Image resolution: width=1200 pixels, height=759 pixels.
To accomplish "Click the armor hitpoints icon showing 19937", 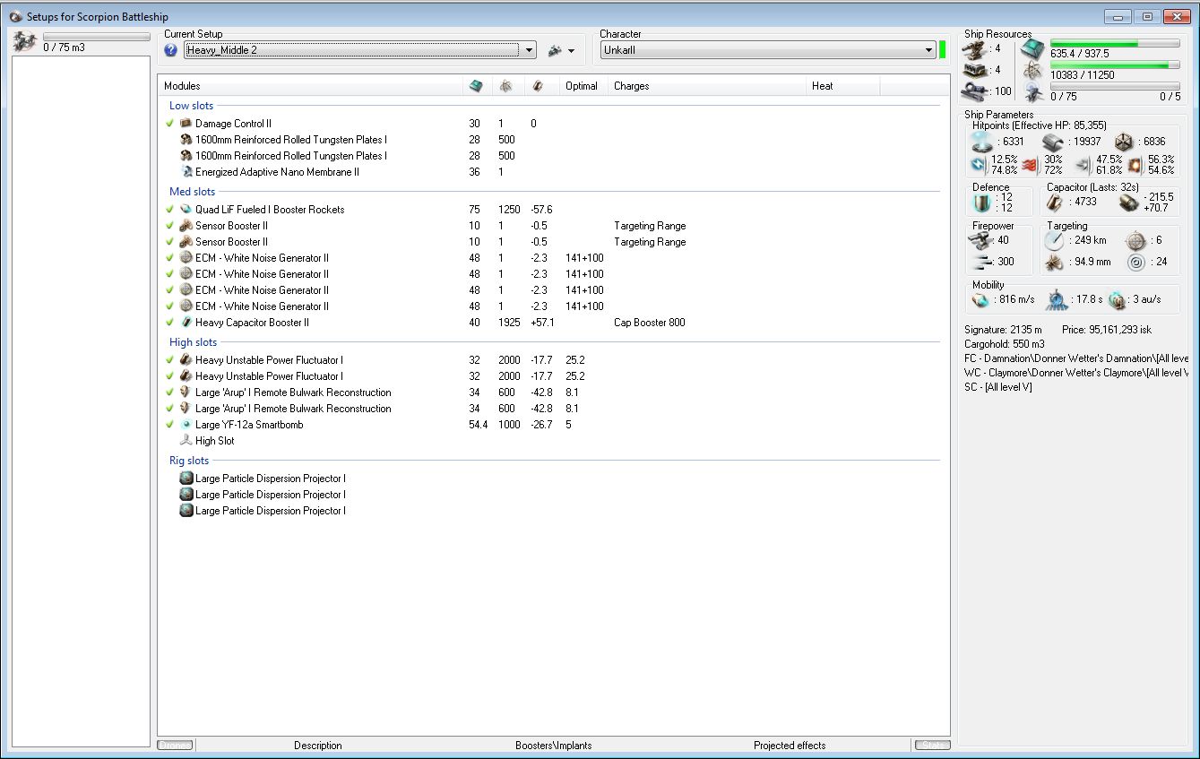I will point(1053,142).
